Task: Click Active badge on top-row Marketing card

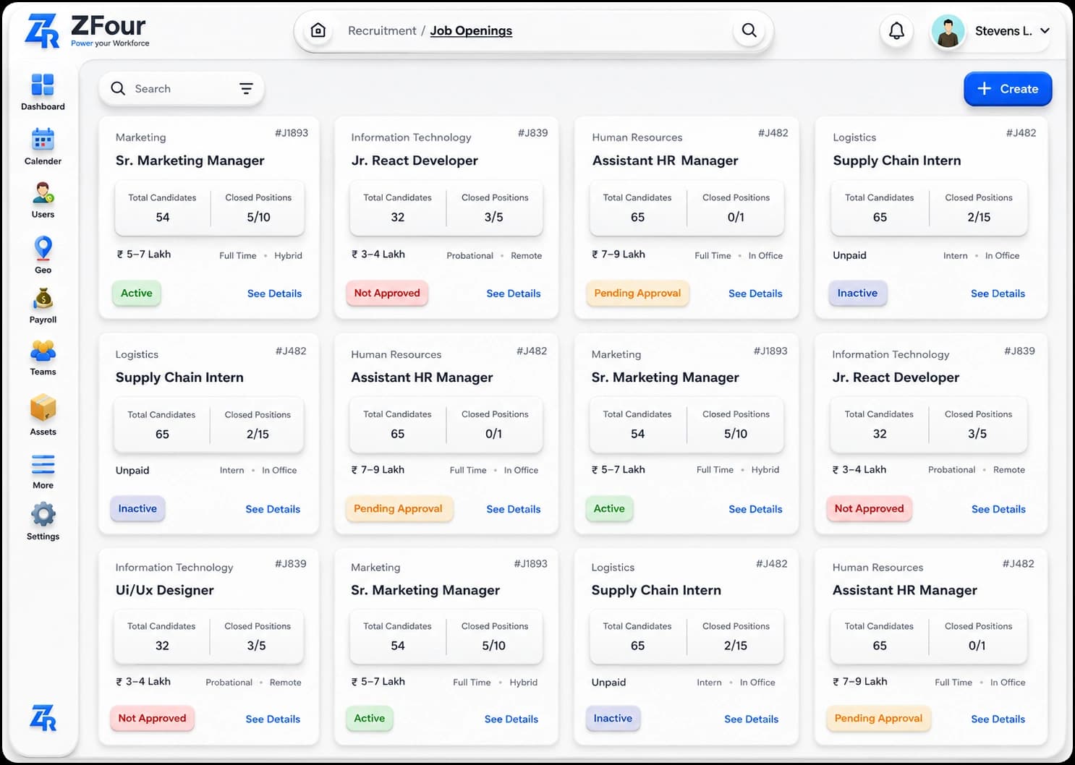Action: pyautogui.click(x=137, y=293)
